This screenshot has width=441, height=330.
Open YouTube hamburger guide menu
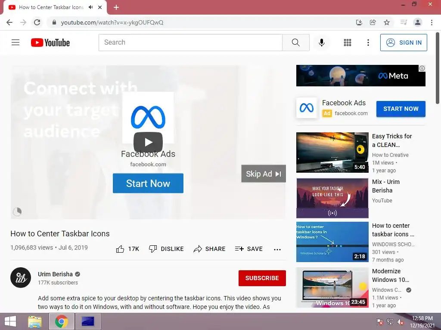click(16, 43)
